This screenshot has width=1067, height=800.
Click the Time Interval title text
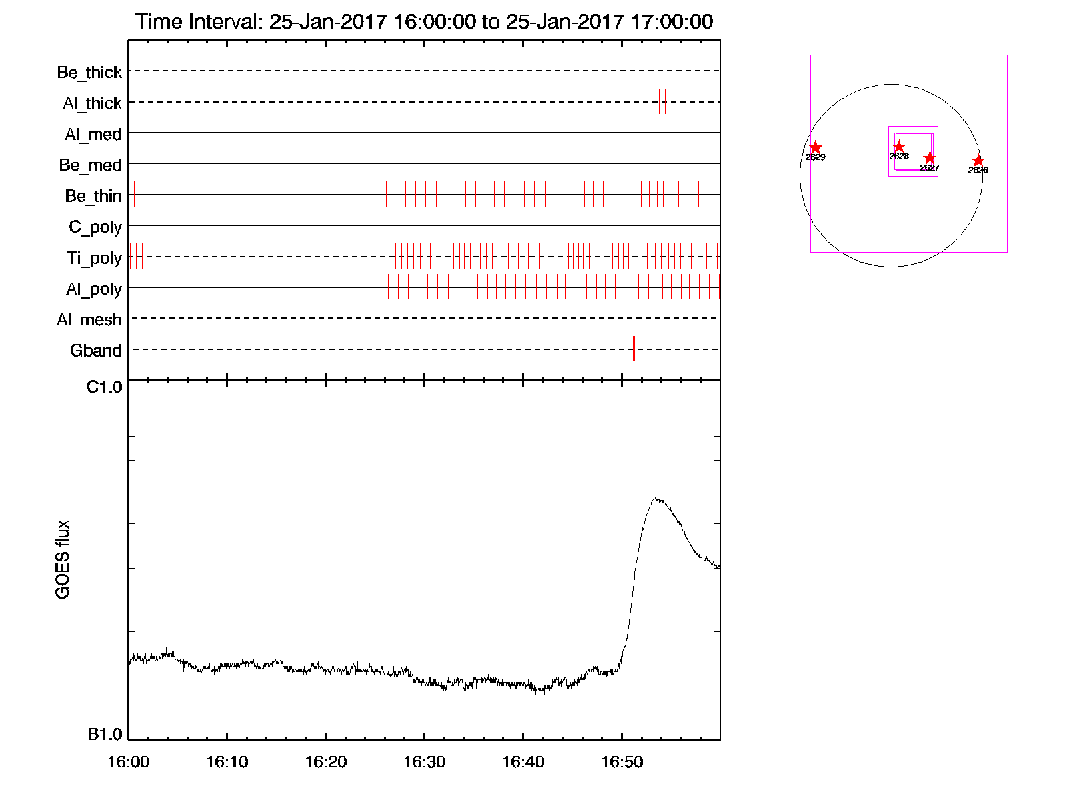(x=424, y=22)
